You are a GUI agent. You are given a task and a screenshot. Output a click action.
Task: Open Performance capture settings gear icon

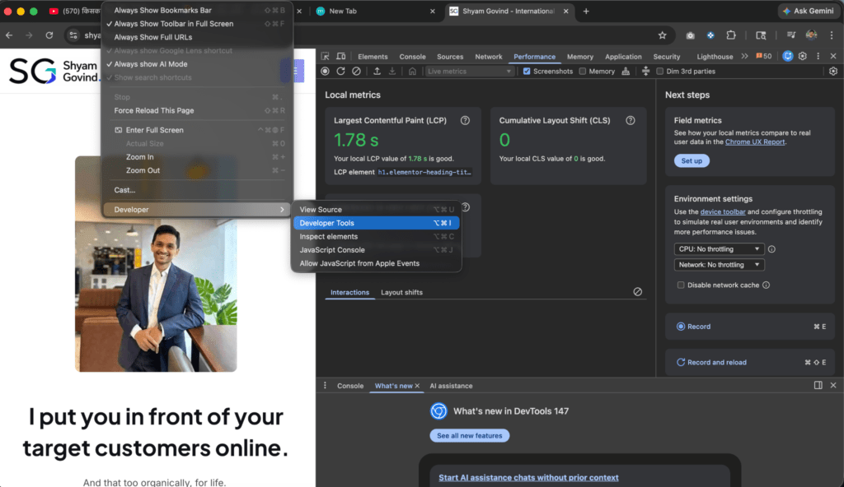click(833, 71)
